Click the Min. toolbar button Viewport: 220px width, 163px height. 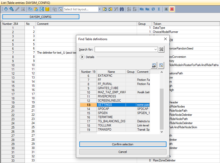coord(142,9)
